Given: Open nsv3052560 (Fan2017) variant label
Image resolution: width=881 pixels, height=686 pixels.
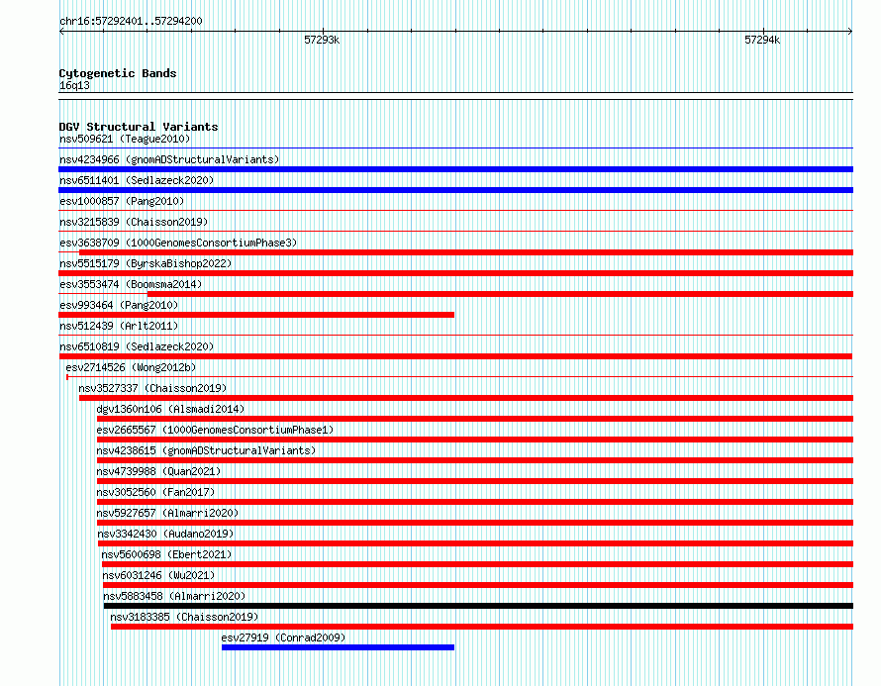Looking at the screenshot, I should [x=155, y=492].
